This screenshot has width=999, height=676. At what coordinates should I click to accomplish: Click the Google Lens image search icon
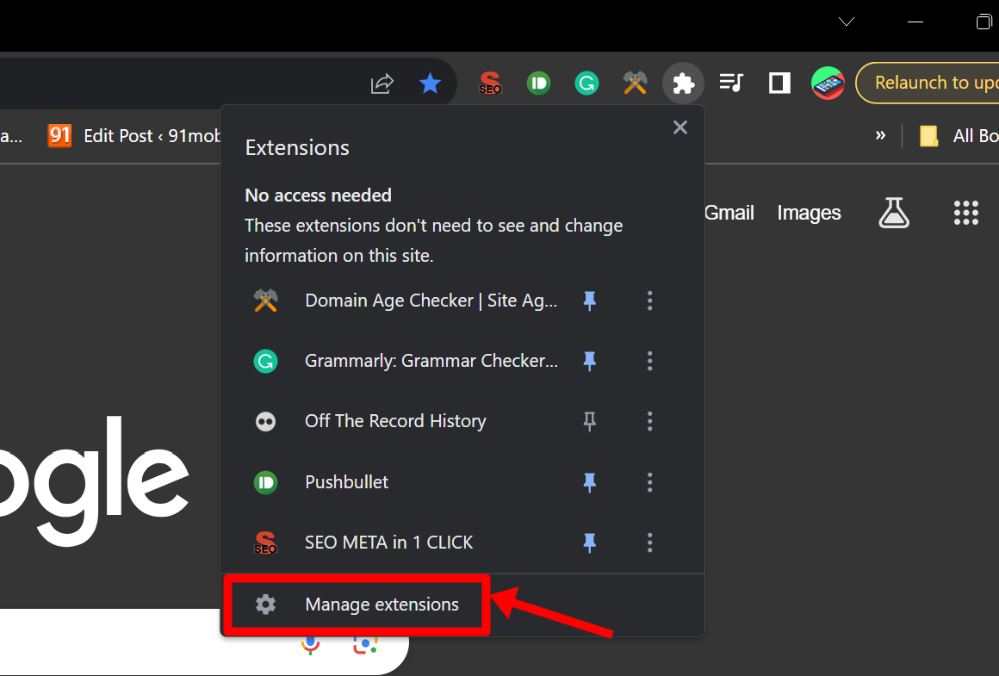click(x=366, y=645)
